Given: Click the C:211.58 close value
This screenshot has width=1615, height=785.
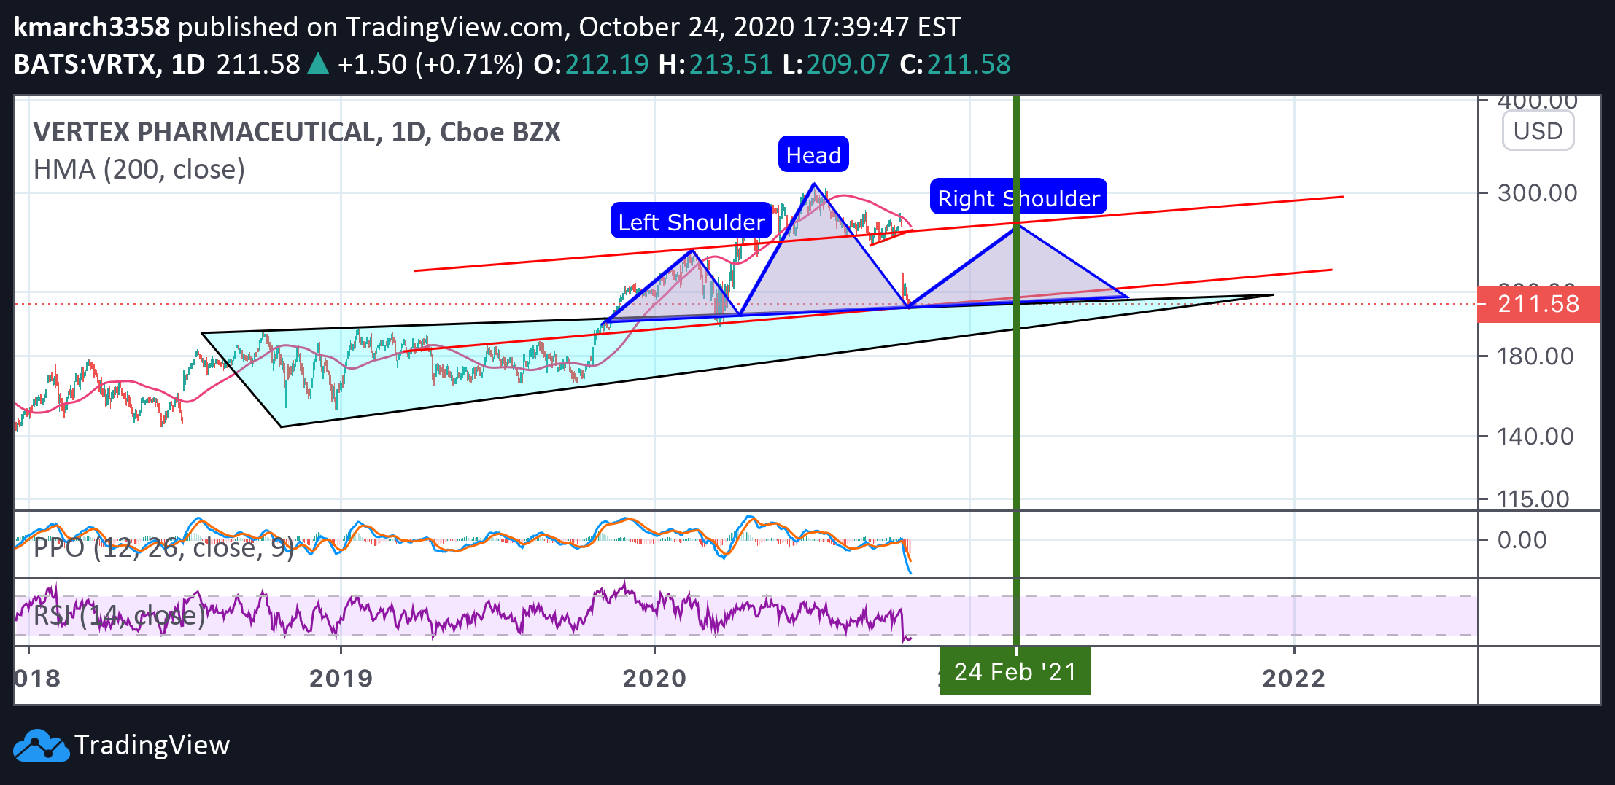Looking at the screenshot, I should 955,64.
